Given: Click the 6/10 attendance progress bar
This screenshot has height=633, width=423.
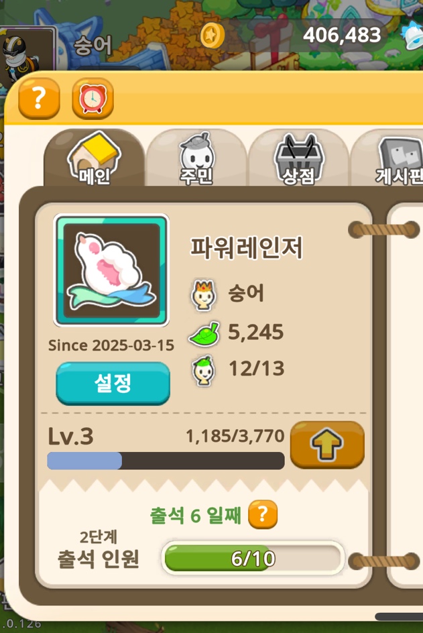Looking at the screenshot, I should click(253, 558).
